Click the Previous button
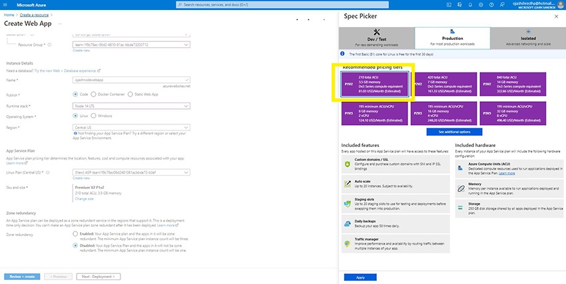Image resolution: width=566 pixels, height=284 pixels. click(58, 277)
